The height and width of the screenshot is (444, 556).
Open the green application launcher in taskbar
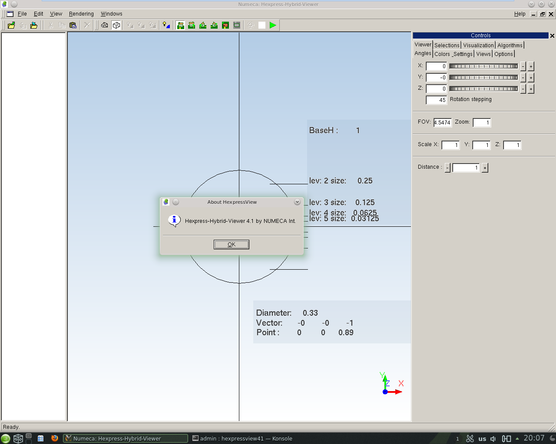tap(6, 438)
